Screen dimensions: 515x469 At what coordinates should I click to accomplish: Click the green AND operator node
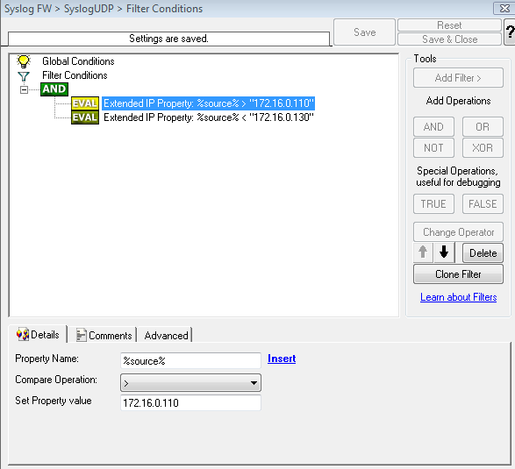54,89
